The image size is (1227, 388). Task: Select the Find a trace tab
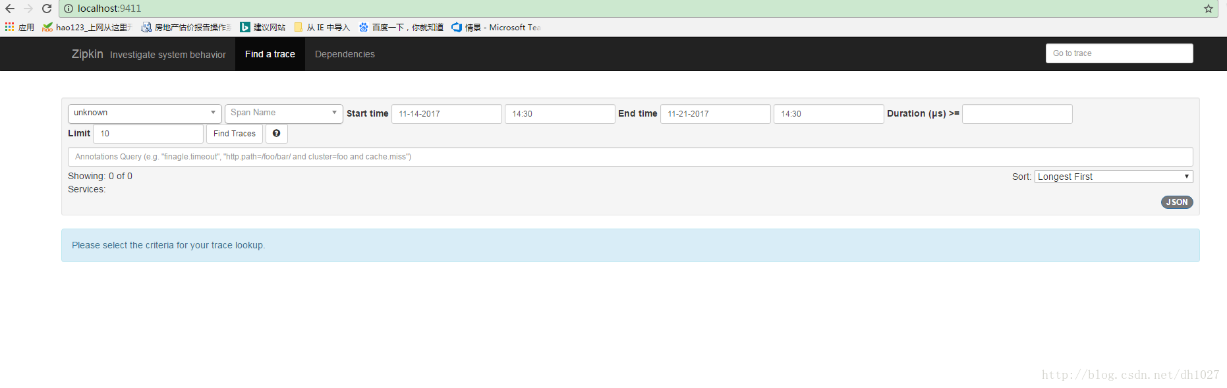pos(270,54)
